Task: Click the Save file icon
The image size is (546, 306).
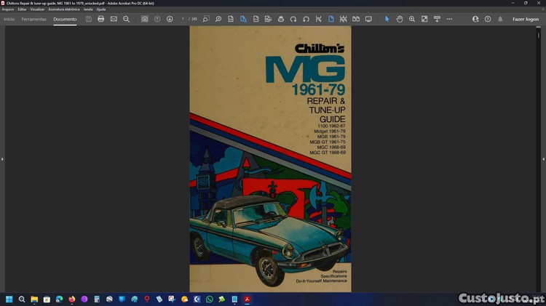Action: click(88, 19)
